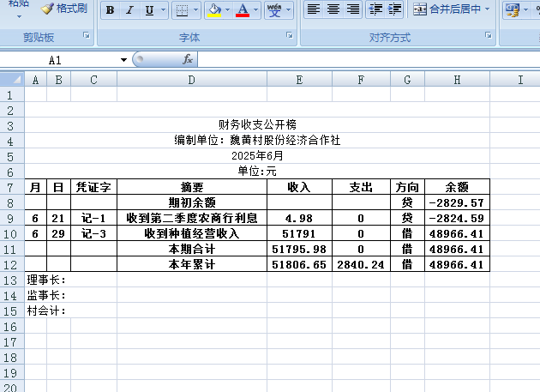Align text left
Image resolution: width=540 pixels, height=392 pixels.
click(314, 10)
